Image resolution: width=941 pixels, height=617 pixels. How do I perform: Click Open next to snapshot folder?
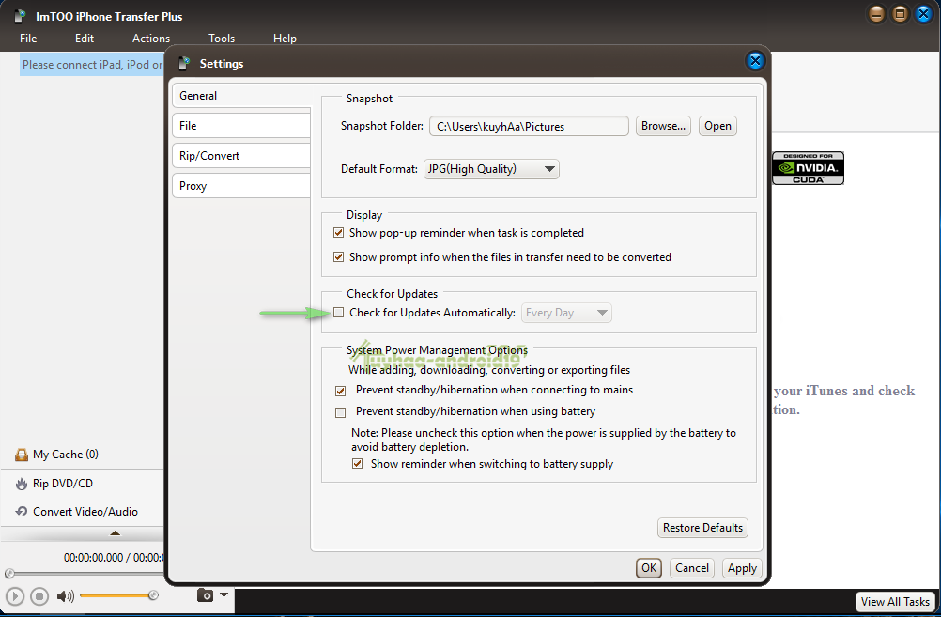click(x=717, y=126)
